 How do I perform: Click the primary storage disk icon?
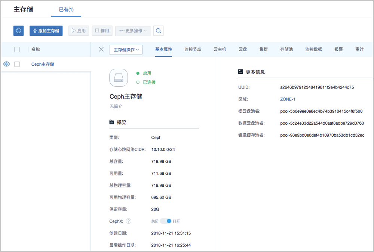(x=119, y=78)
